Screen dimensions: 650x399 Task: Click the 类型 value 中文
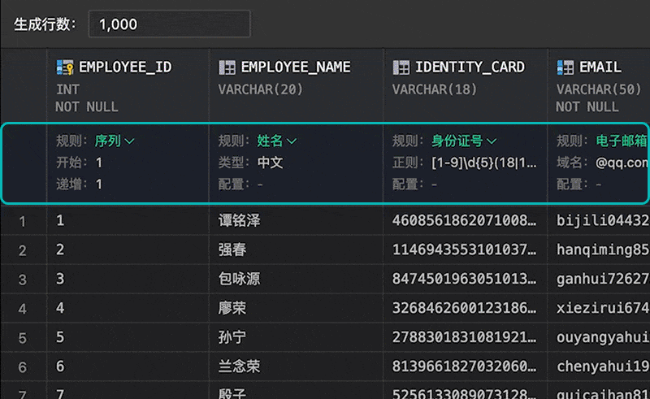271,163
